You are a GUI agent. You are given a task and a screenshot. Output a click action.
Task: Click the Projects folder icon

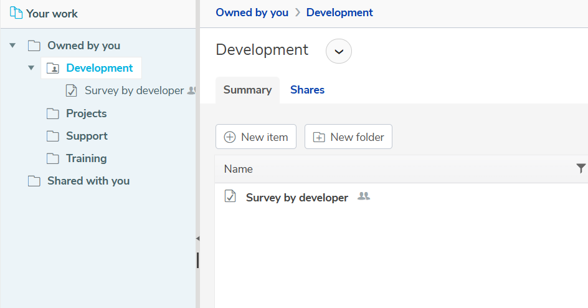coord(53,113)
